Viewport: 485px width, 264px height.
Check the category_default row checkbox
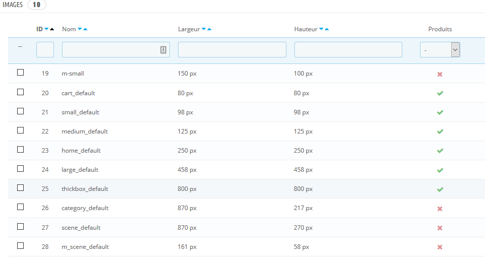pyautogui.click(x=20, y=207)
